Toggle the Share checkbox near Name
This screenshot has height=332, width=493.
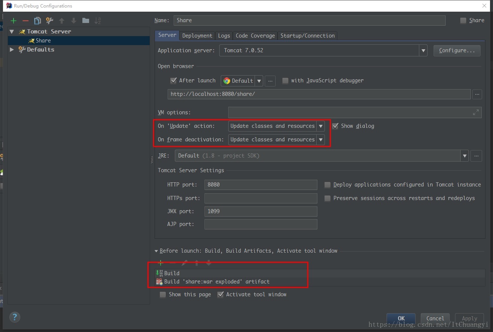coord(463,21)
